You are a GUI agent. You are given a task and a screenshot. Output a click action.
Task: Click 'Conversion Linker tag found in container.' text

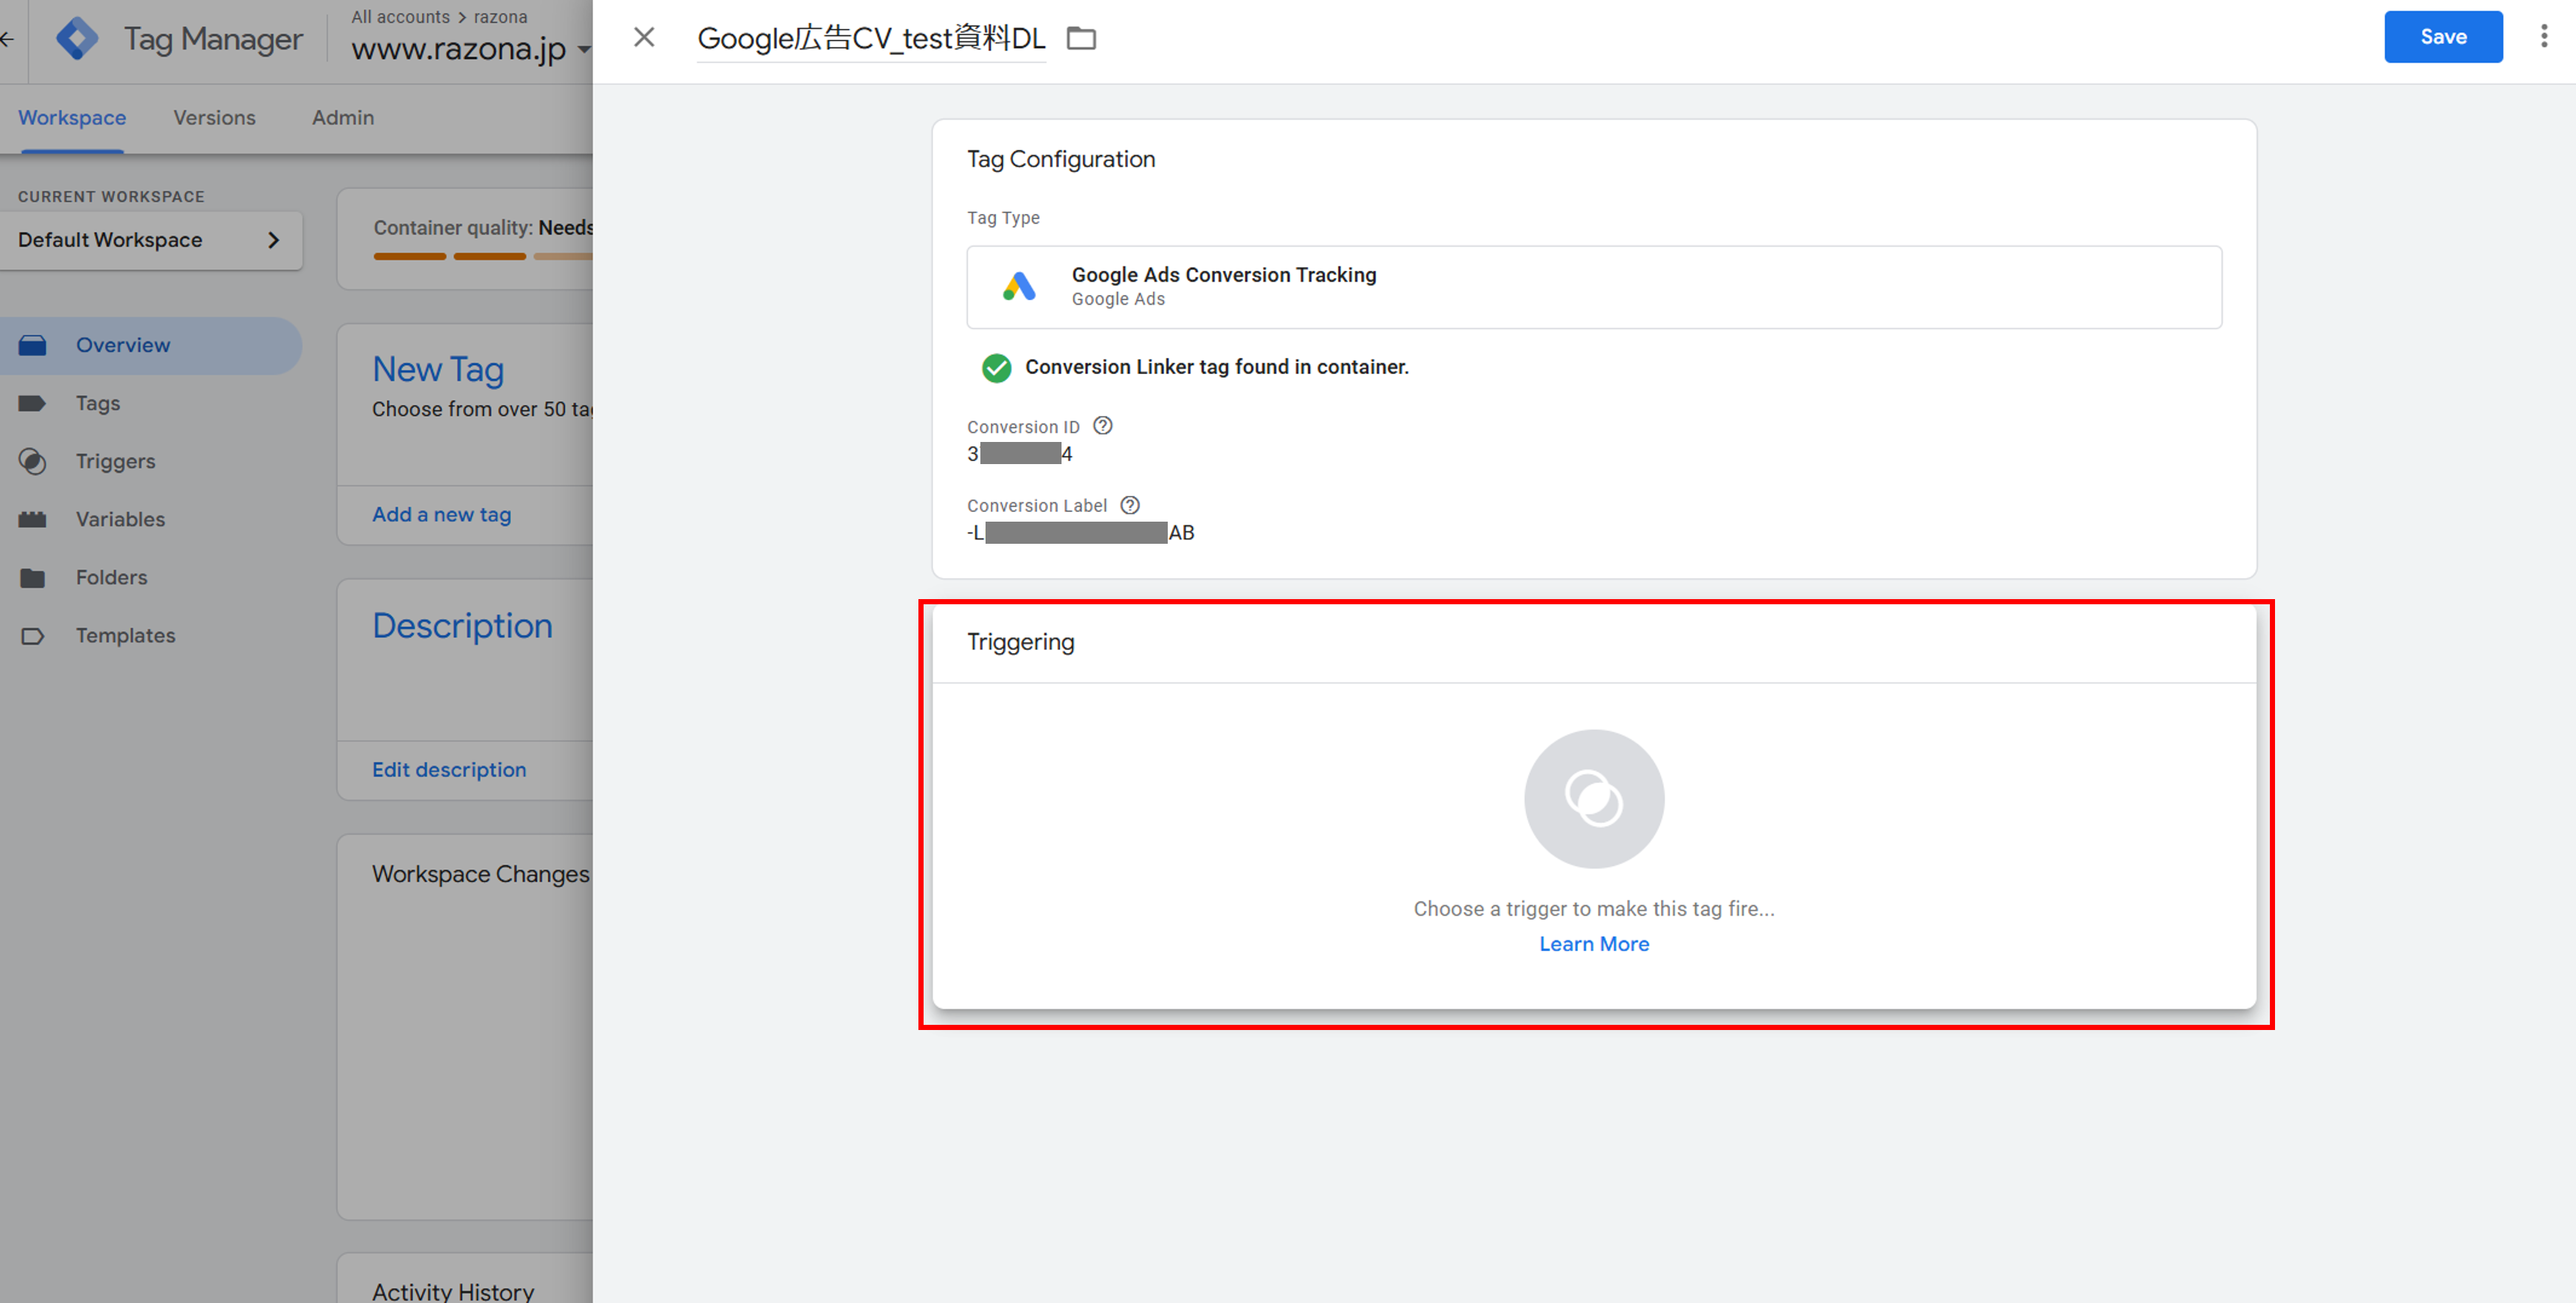point(1216,367)
